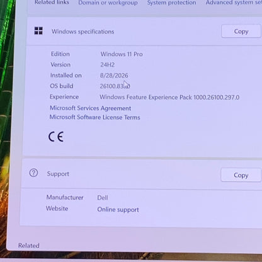Click the CE certification mark

[x=56, y=137]
